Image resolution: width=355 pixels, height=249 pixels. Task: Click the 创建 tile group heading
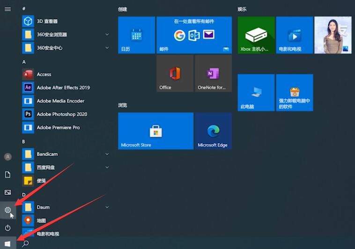point(123,9)
